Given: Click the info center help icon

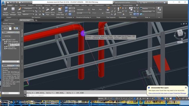Looking at the screenshot, I should (164, 2).
